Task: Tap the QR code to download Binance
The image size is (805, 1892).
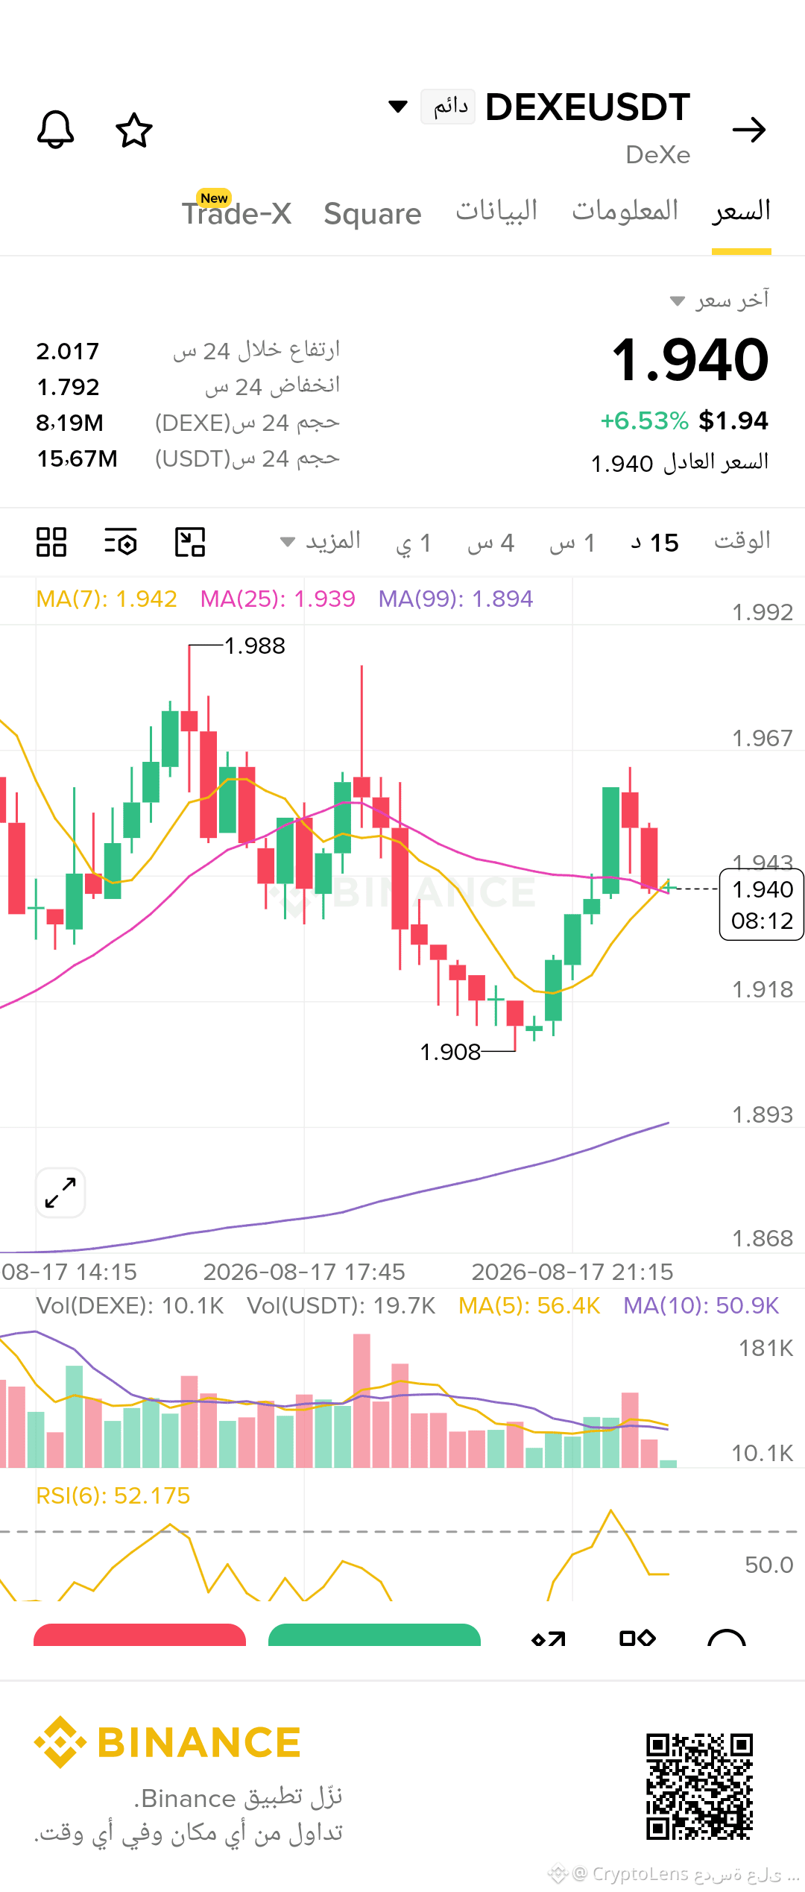Action: [x=700, y=1787]
